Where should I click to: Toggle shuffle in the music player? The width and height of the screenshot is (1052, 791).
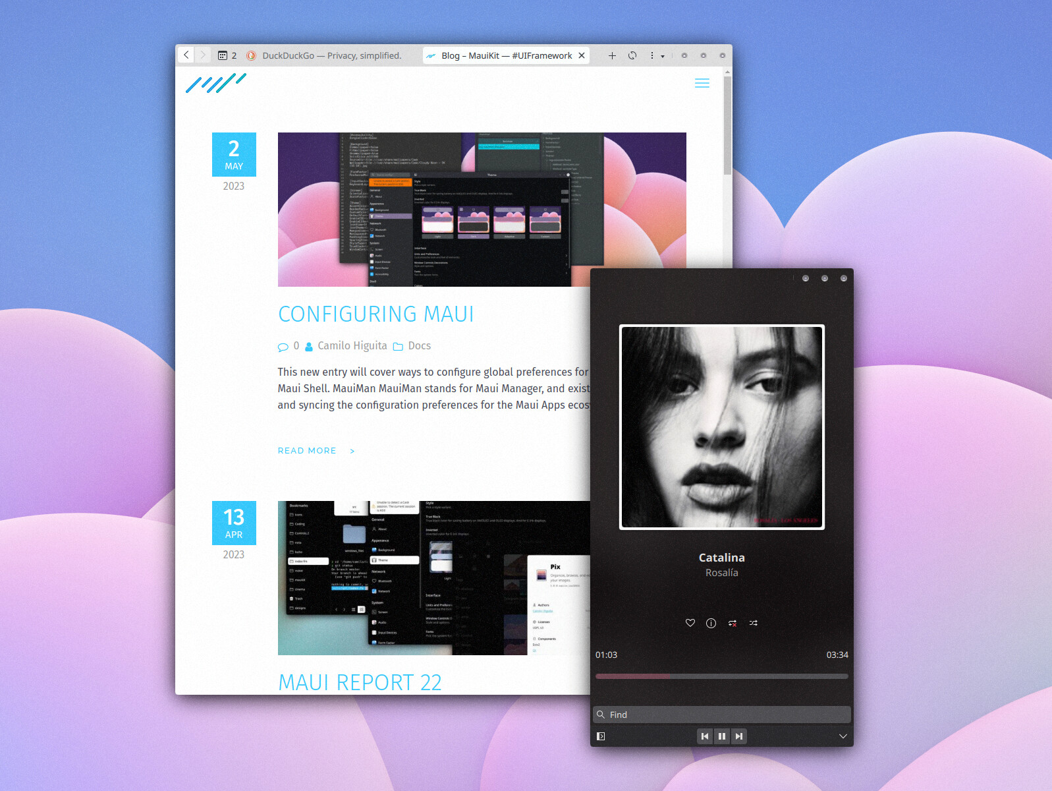754,623
